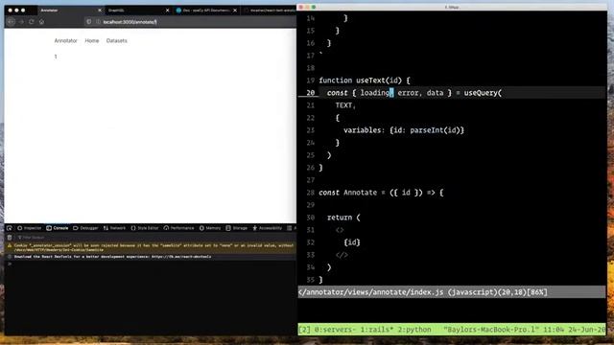Select tmux window '2:python' in status bar
The width and height of the screenshot is (614, 345).
[414, 330]
